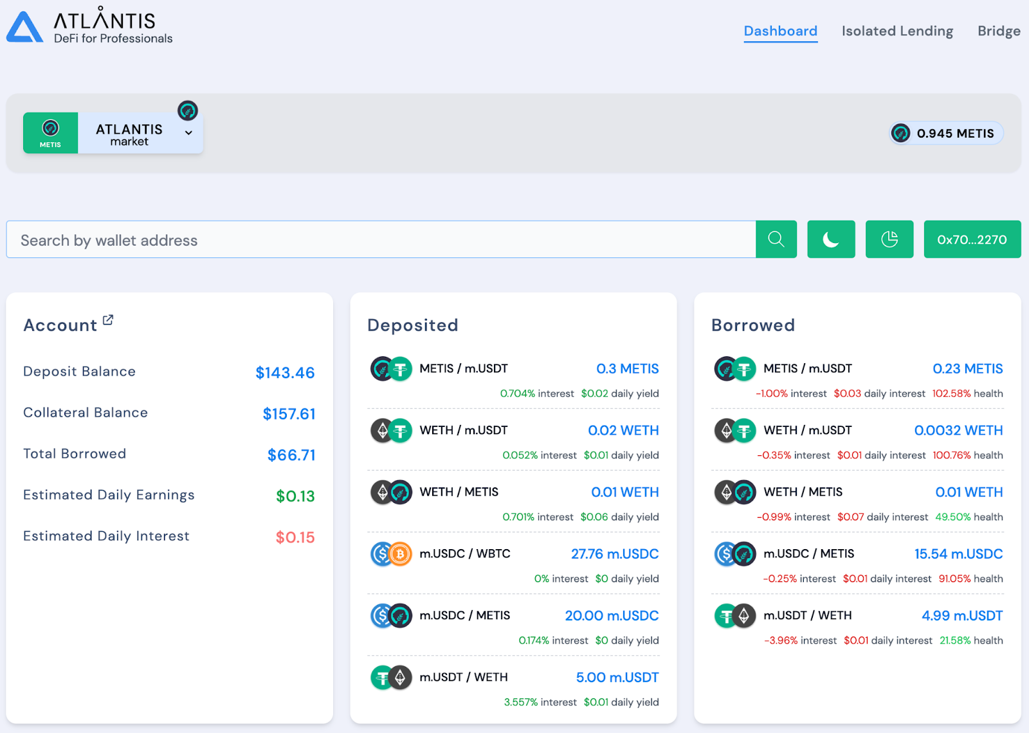1029x733 pixels.
Task: Click the METIS coin icon in balance pill
Action: point(901,133)
